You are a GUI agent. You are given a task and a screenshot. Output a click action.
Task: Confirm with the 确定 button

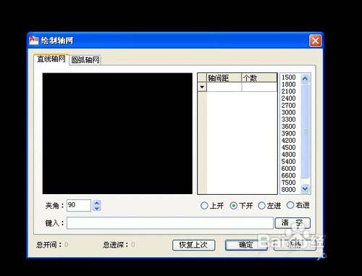(x=246, y=245)
